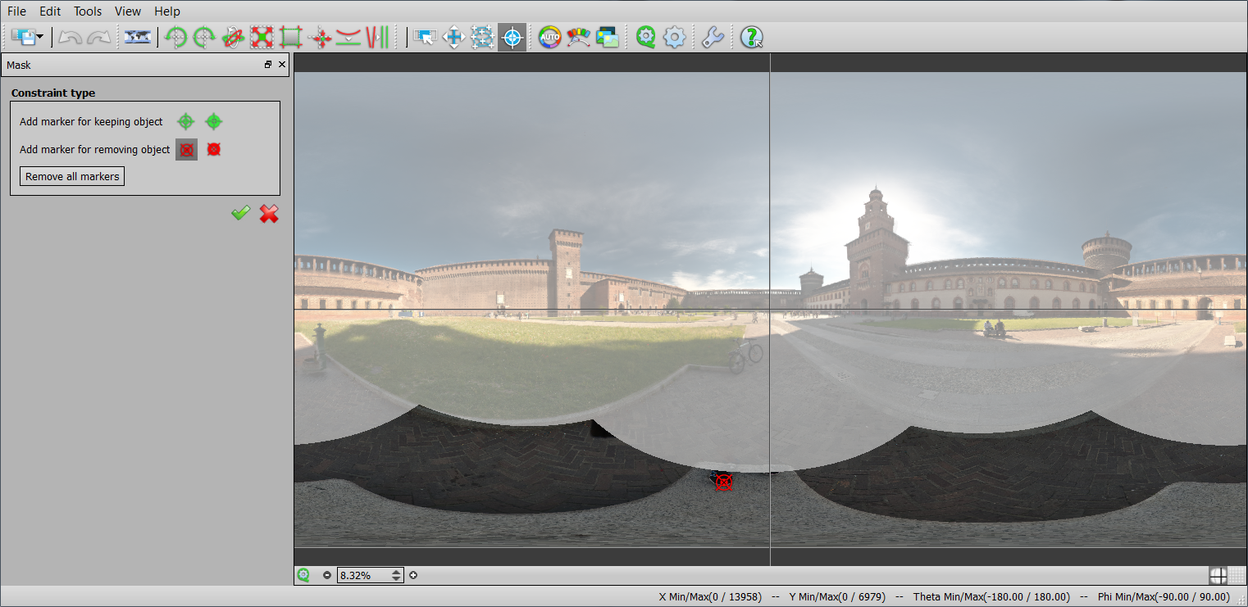
Task: Open the rainbow color levels icon
Action: 578,37
